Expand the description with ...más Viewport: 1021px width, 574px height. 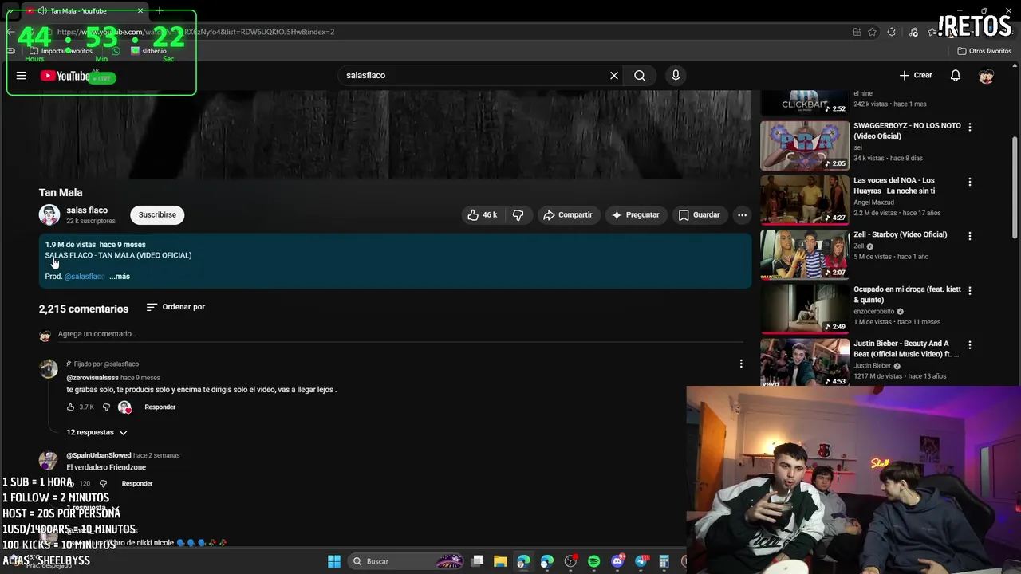pos(120,276)
